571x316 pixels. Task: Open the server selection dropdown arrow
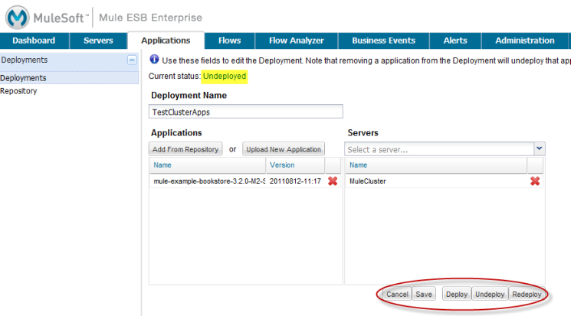pos(540,148)
